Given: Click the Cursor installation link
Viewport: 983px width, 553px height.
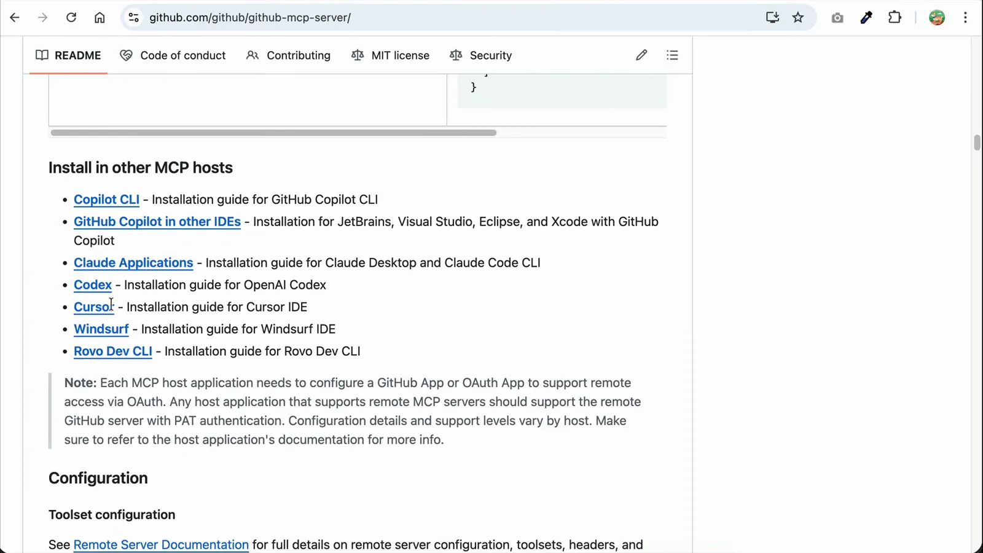Looking at the screenshot, I should click(93, 307).
